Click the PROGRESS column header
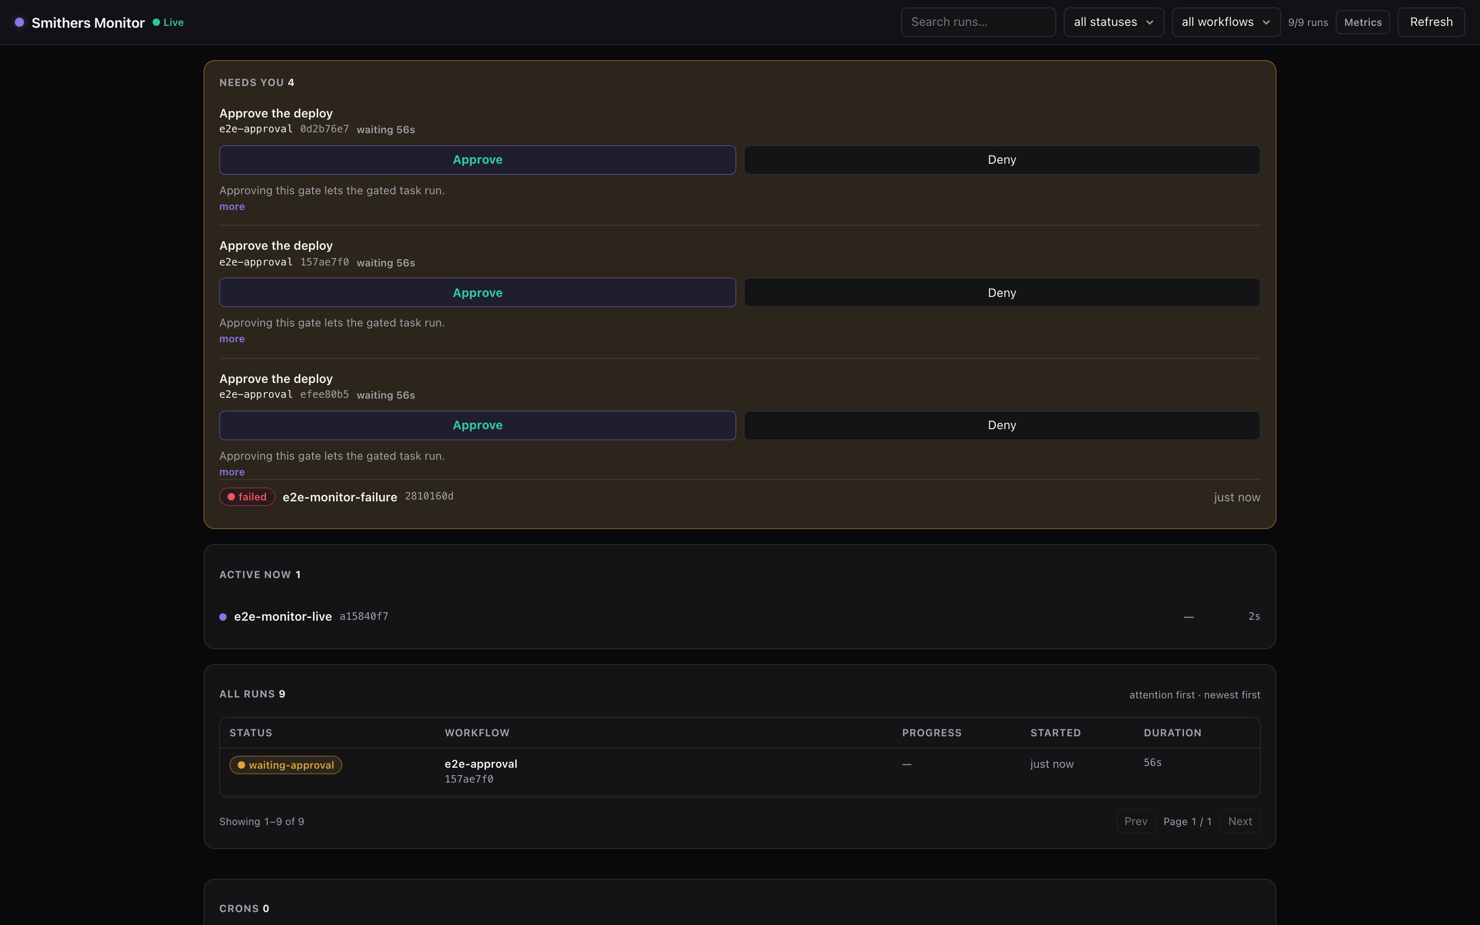Viewport: 1480px width, 925px height. (x=931, y=733)
